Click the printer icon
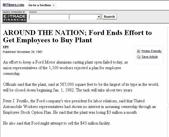Viewport: 169px width, 137px height. (x=139, y=51)
